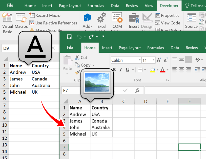Open the Review tab

(x=192, y=48)
